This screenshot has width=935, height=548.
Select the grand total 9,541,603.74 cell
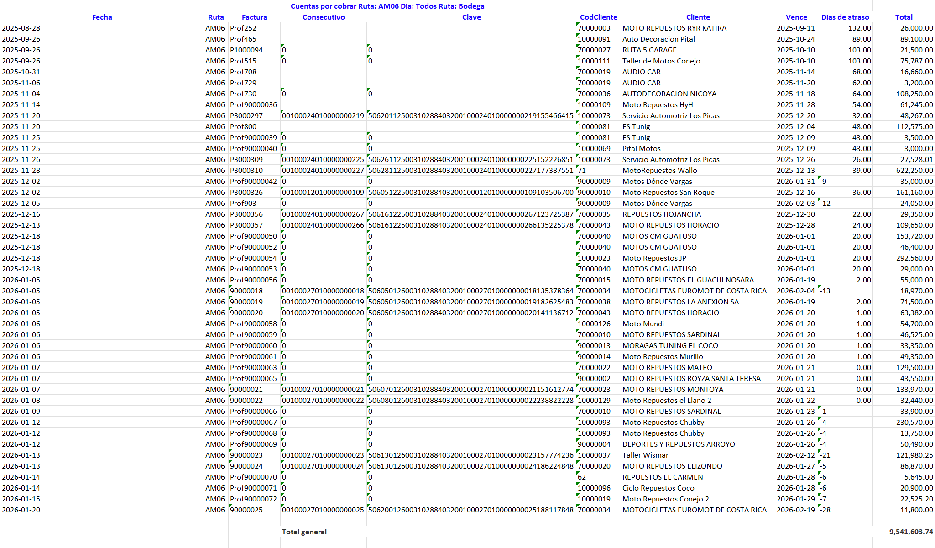(x=911, y=532)
